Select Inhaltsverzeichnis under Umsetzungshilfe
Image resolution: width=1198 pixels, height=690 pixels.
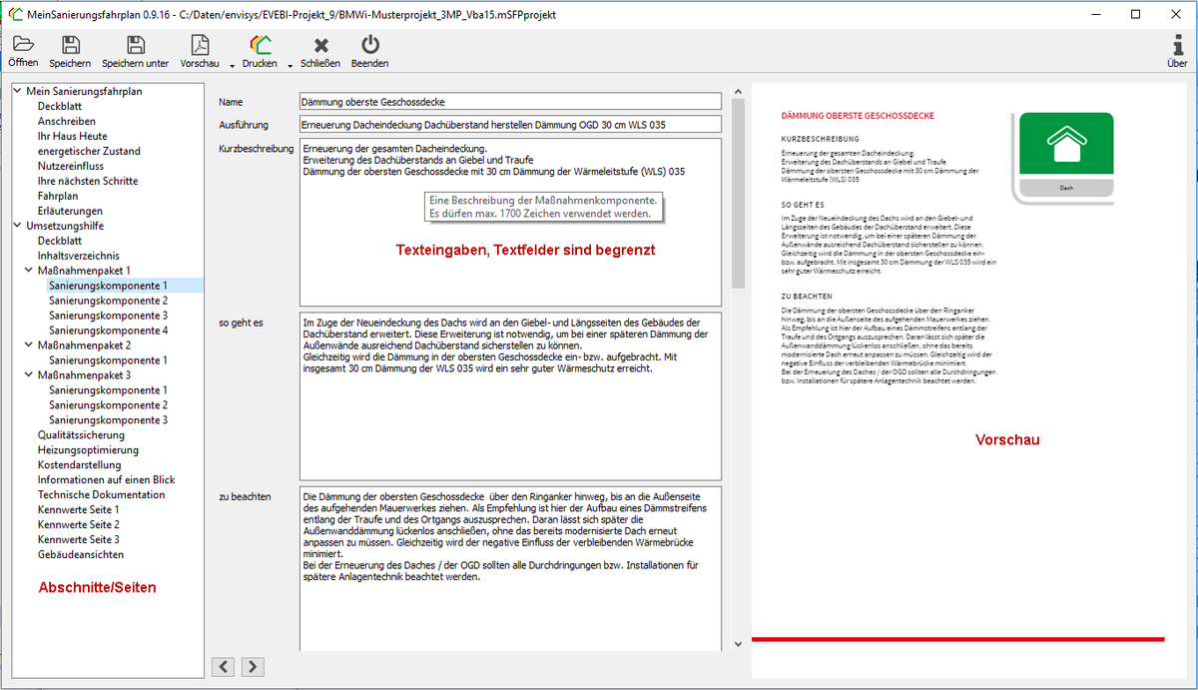coord(78,256)
